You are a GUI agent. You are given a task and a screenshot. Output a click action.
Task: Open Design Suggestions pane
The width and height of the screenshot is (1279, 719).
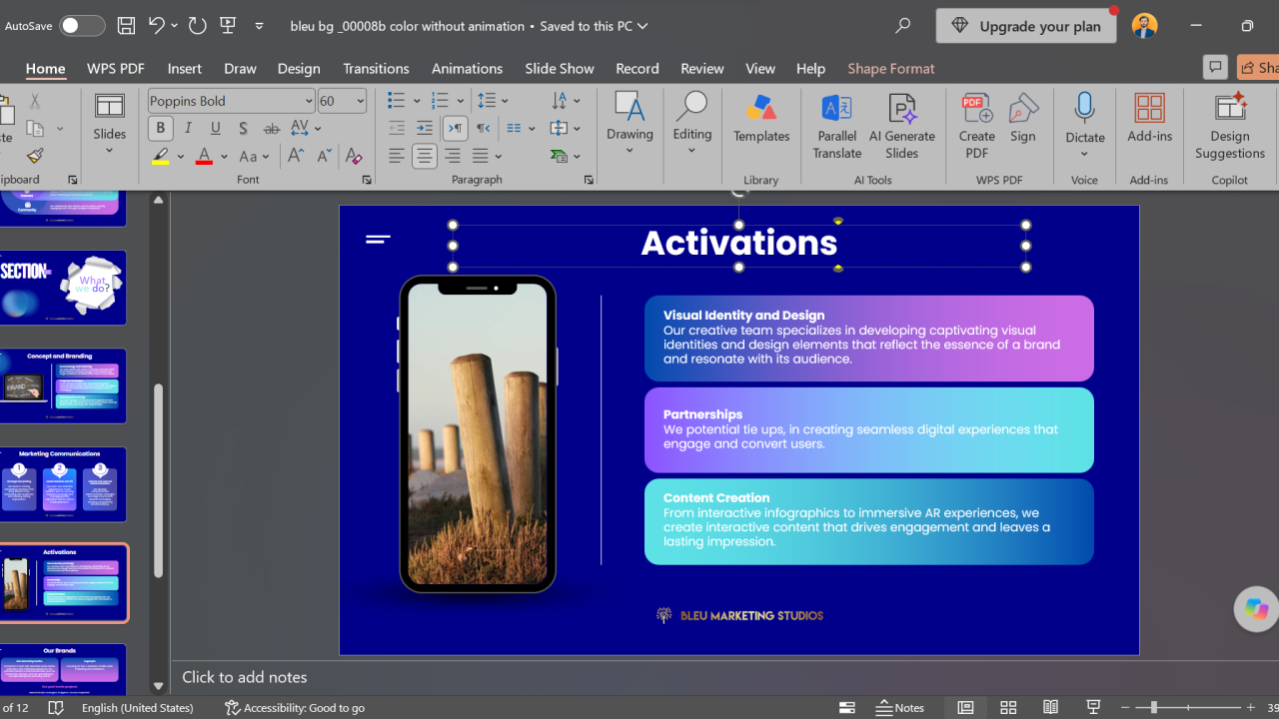tap(1230, 127)
